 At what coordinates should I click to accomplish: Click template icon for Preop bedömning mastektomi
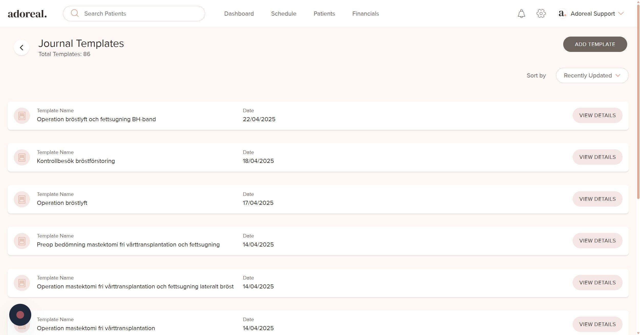pos(22,241)
